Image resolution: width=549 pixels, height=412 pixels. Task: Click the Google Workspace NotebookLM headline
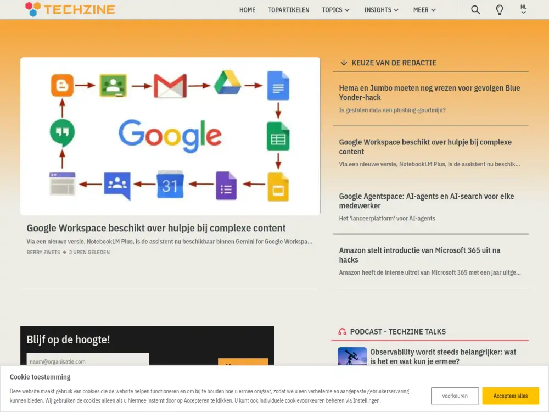[x=156, y=228]
